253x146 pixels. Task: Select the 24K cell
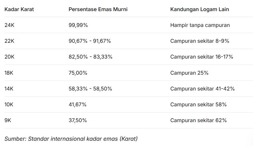9,25
